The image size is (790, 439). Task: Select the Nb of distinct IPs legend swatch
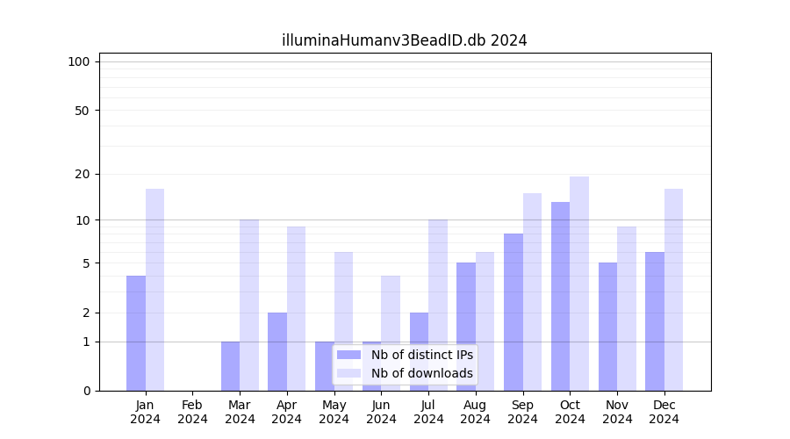pyautogui.click(x=348, y=355)
